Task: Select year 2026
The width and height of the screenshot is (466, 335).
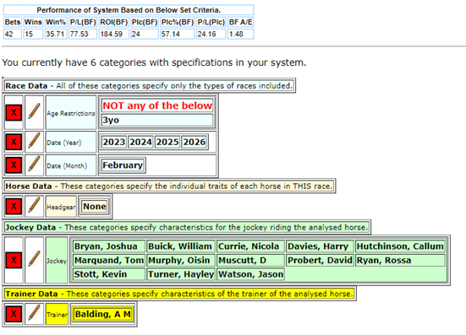Action: [194, 142]
